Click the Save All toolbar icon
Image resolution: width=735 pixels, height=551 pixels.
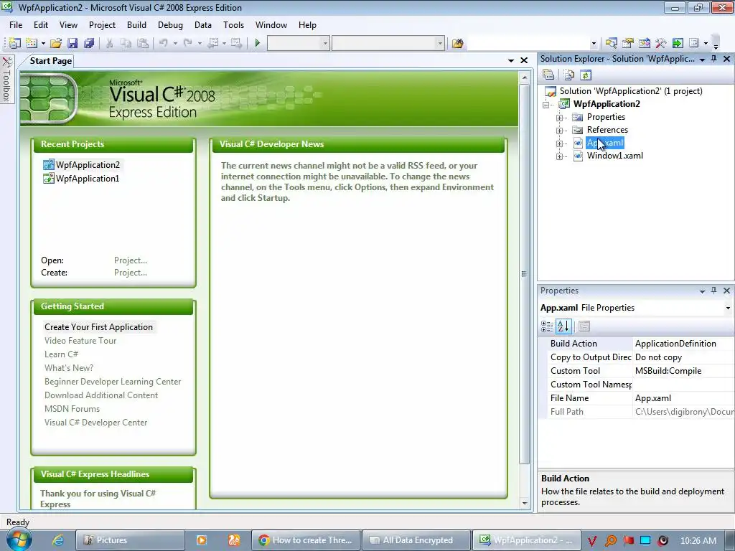click(x=88, y=43)
